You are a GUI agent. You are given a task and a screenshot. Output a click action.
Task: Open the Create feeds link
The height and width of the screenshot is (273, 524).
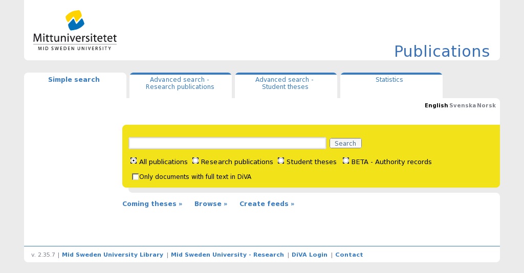click(x=267, y=204)
